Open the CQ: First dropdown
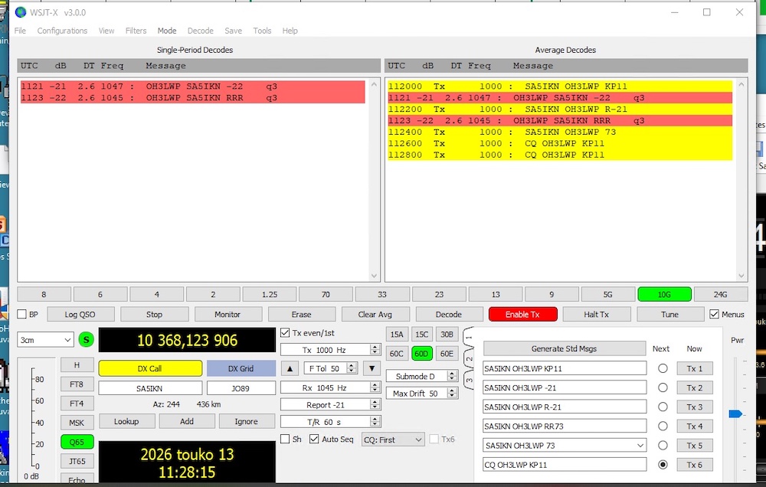The height and width of the screenshot is (487, 766). [x=393, y=440]
